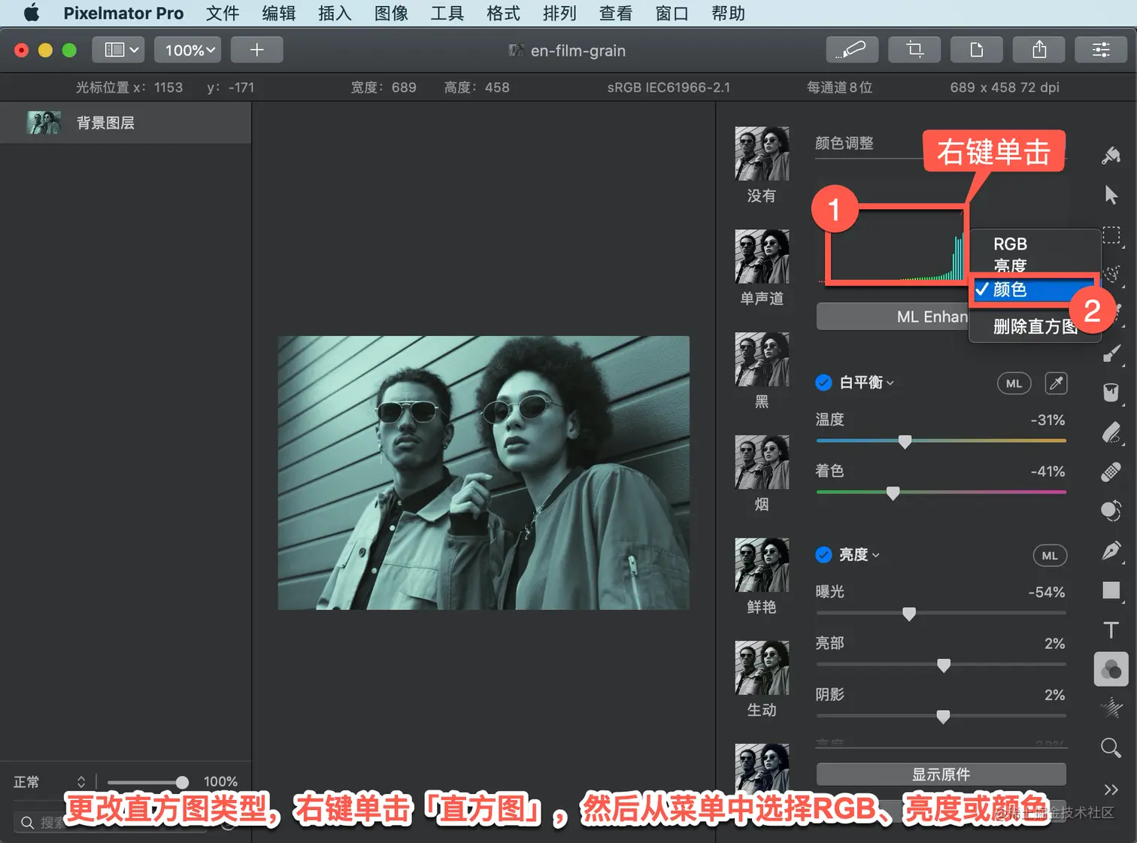The image size is (1137, 843).
Task: Select the Repair bandage tool
Action: [x=1111, y=472]
